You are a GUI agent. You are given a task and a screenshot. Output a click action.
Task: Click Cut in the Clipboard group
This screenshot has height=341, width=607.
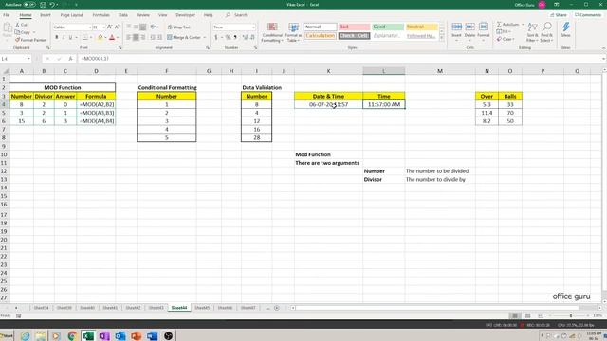click(21, 25)
